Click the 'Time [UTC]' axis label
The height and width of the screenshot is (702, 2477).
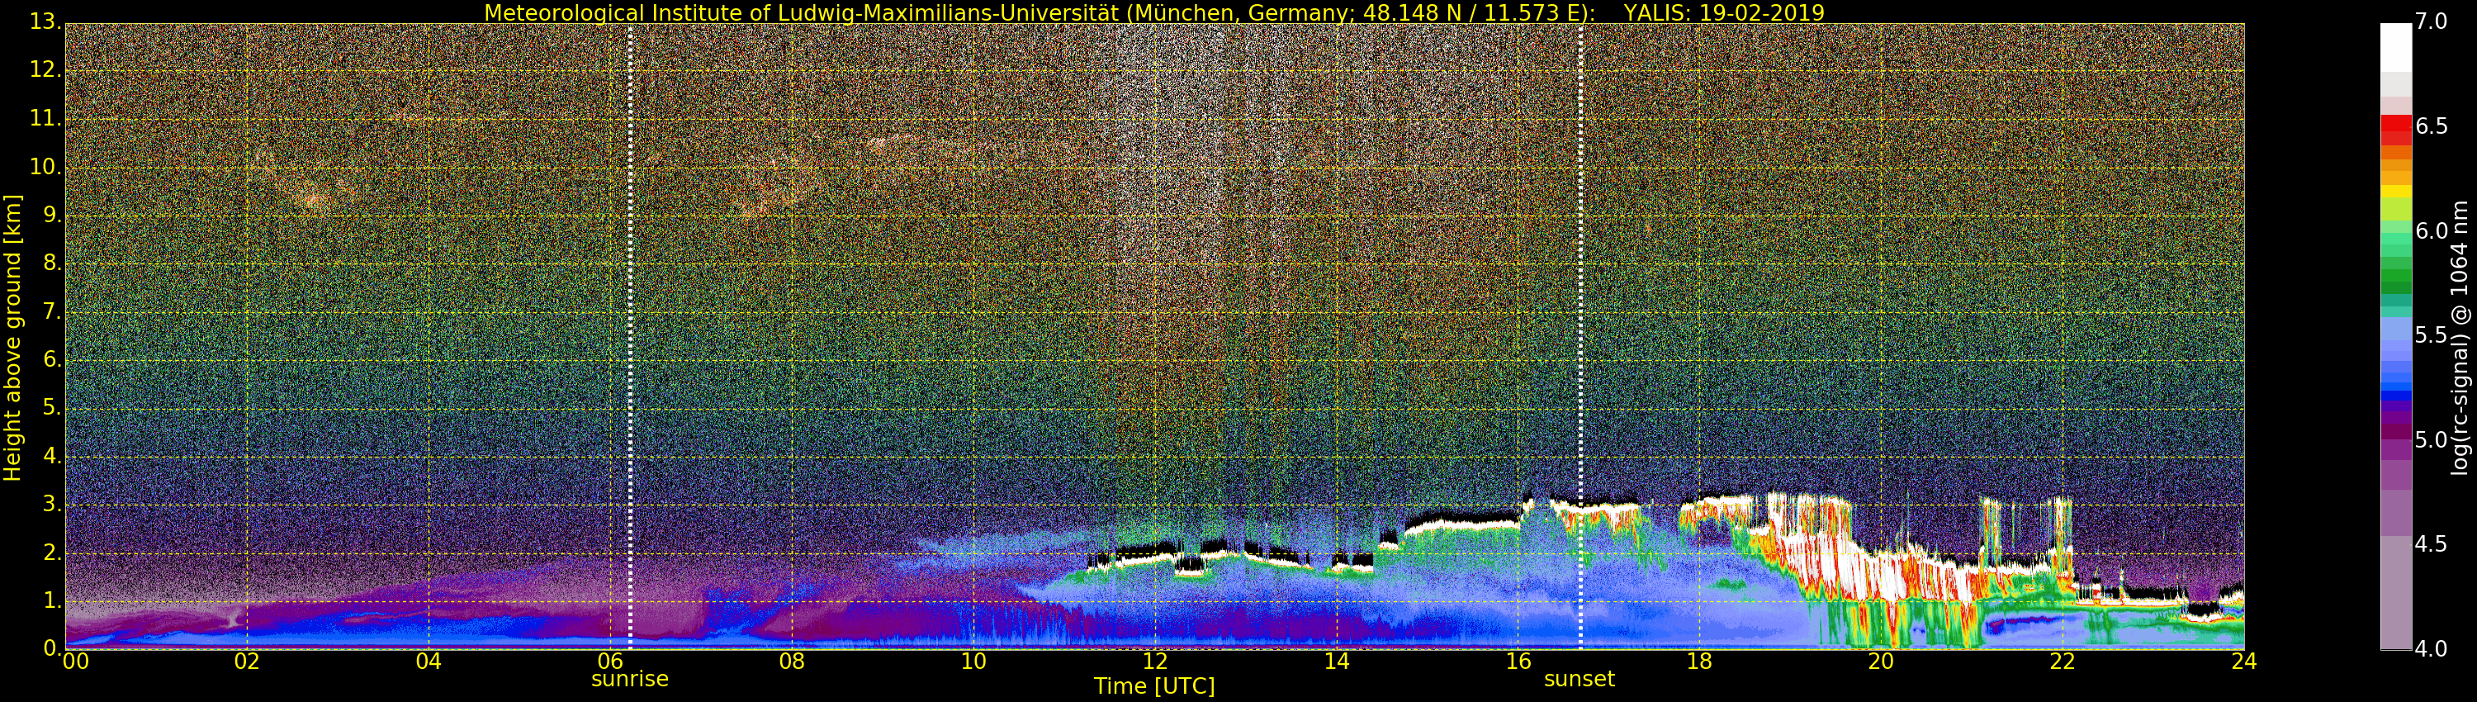[x=1154, y=686]
